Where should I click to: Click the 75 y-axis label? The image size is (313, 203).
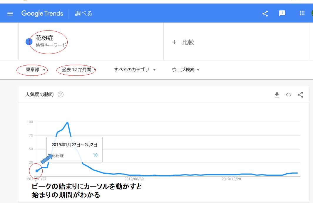[x=31, y=135]
